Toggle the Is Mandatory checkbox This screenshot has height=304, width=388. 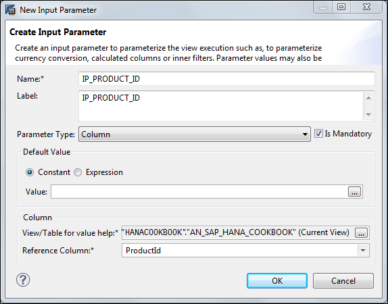[318, 134]
